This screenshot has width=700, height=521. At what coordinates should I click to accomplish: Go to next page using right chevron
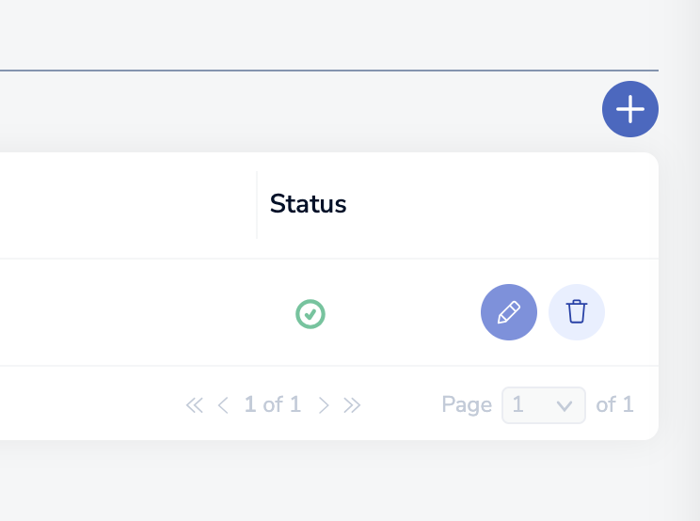[324, 405]
